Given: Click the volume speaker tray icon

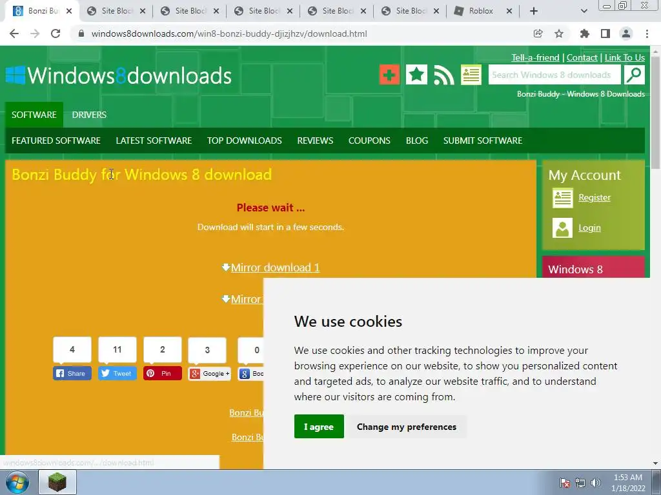Looking at the screenshot, I should click(595, 483).
